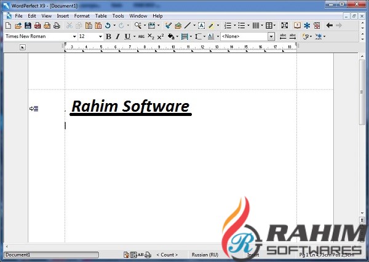The height and width of the screenshot is (262, 369).
Task: Toggle the Reveal Codes asterisk button
Action: (319, 36)
